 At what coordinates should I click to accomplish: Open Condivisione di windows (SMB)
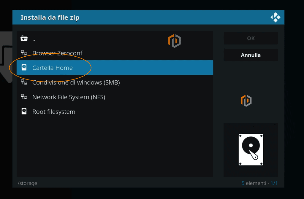pos(115,82)
